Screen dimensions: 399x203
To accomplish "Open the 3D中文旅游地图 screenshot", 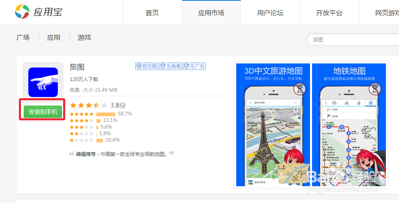I will (x=273, y=125).
